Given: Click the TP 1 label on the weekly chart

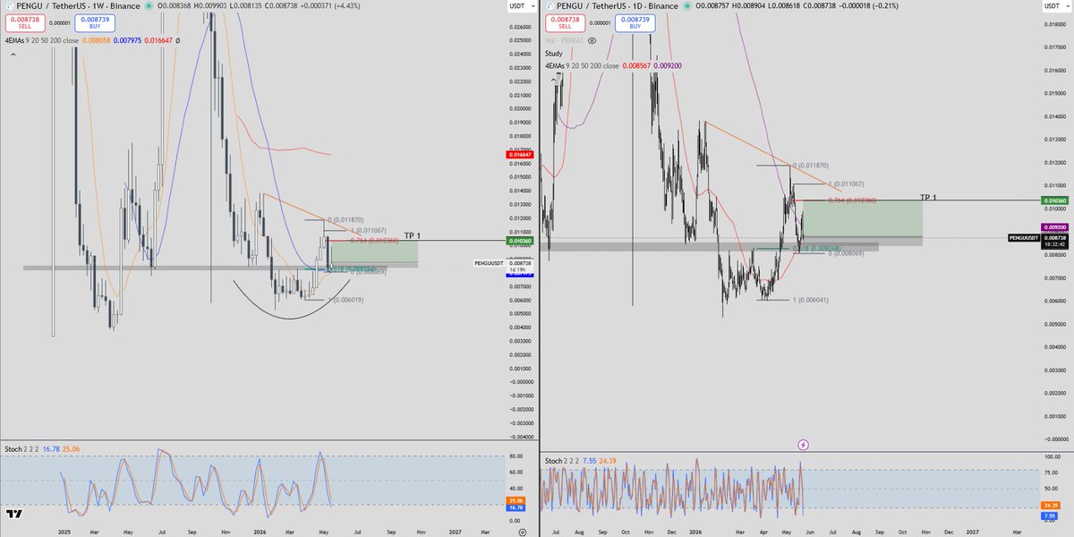Looking at the screenshot, I should pos(412,235).
